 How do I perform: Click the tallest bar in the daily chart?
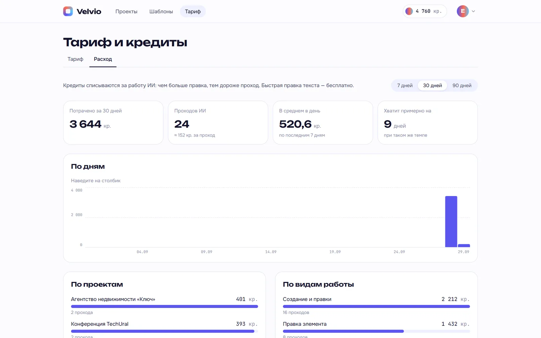click(451, 222)
